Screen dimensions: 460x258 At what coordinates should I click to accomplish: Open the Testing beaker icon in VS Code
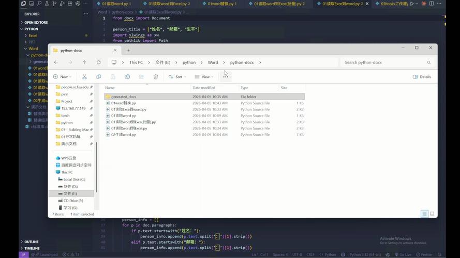coord(47,4)
